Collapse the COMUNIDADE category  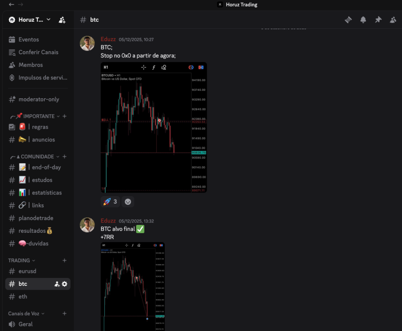coord(37,156)
